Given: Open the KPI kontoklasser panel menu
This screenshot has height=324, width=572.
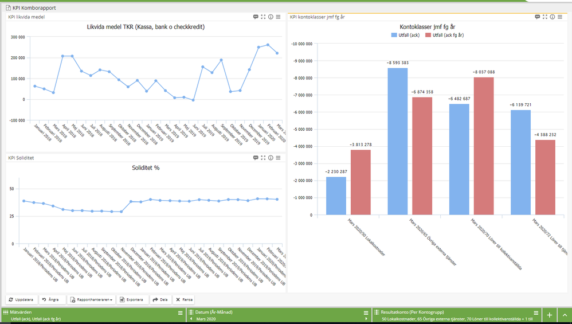Looking at the screenshot, I should coord(559,17).
